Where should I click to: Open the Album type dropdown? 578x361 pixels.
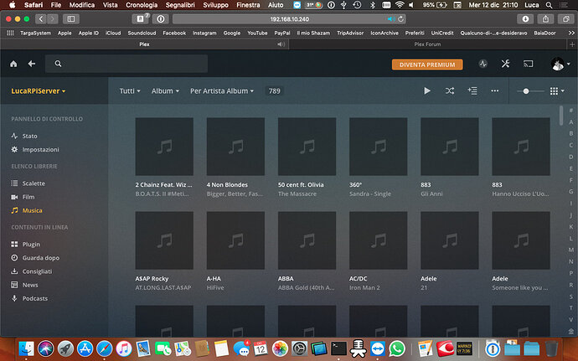(165, 90)
